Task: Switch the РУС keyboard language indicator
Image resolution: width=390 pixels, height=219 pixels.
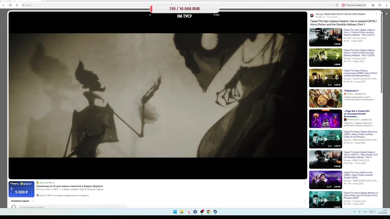Action: pos(365,212)
